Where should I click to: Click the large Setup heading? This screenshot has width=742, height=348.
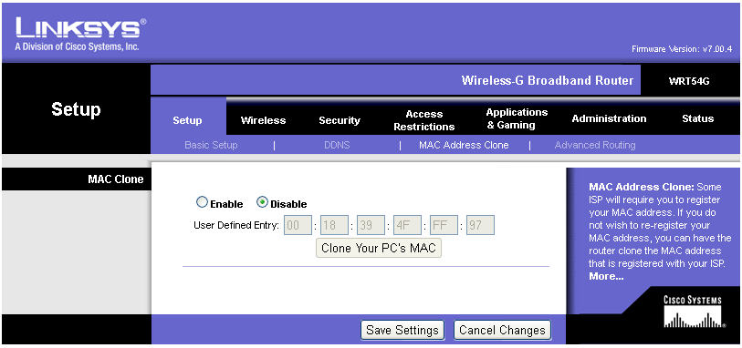pos(76,109)
